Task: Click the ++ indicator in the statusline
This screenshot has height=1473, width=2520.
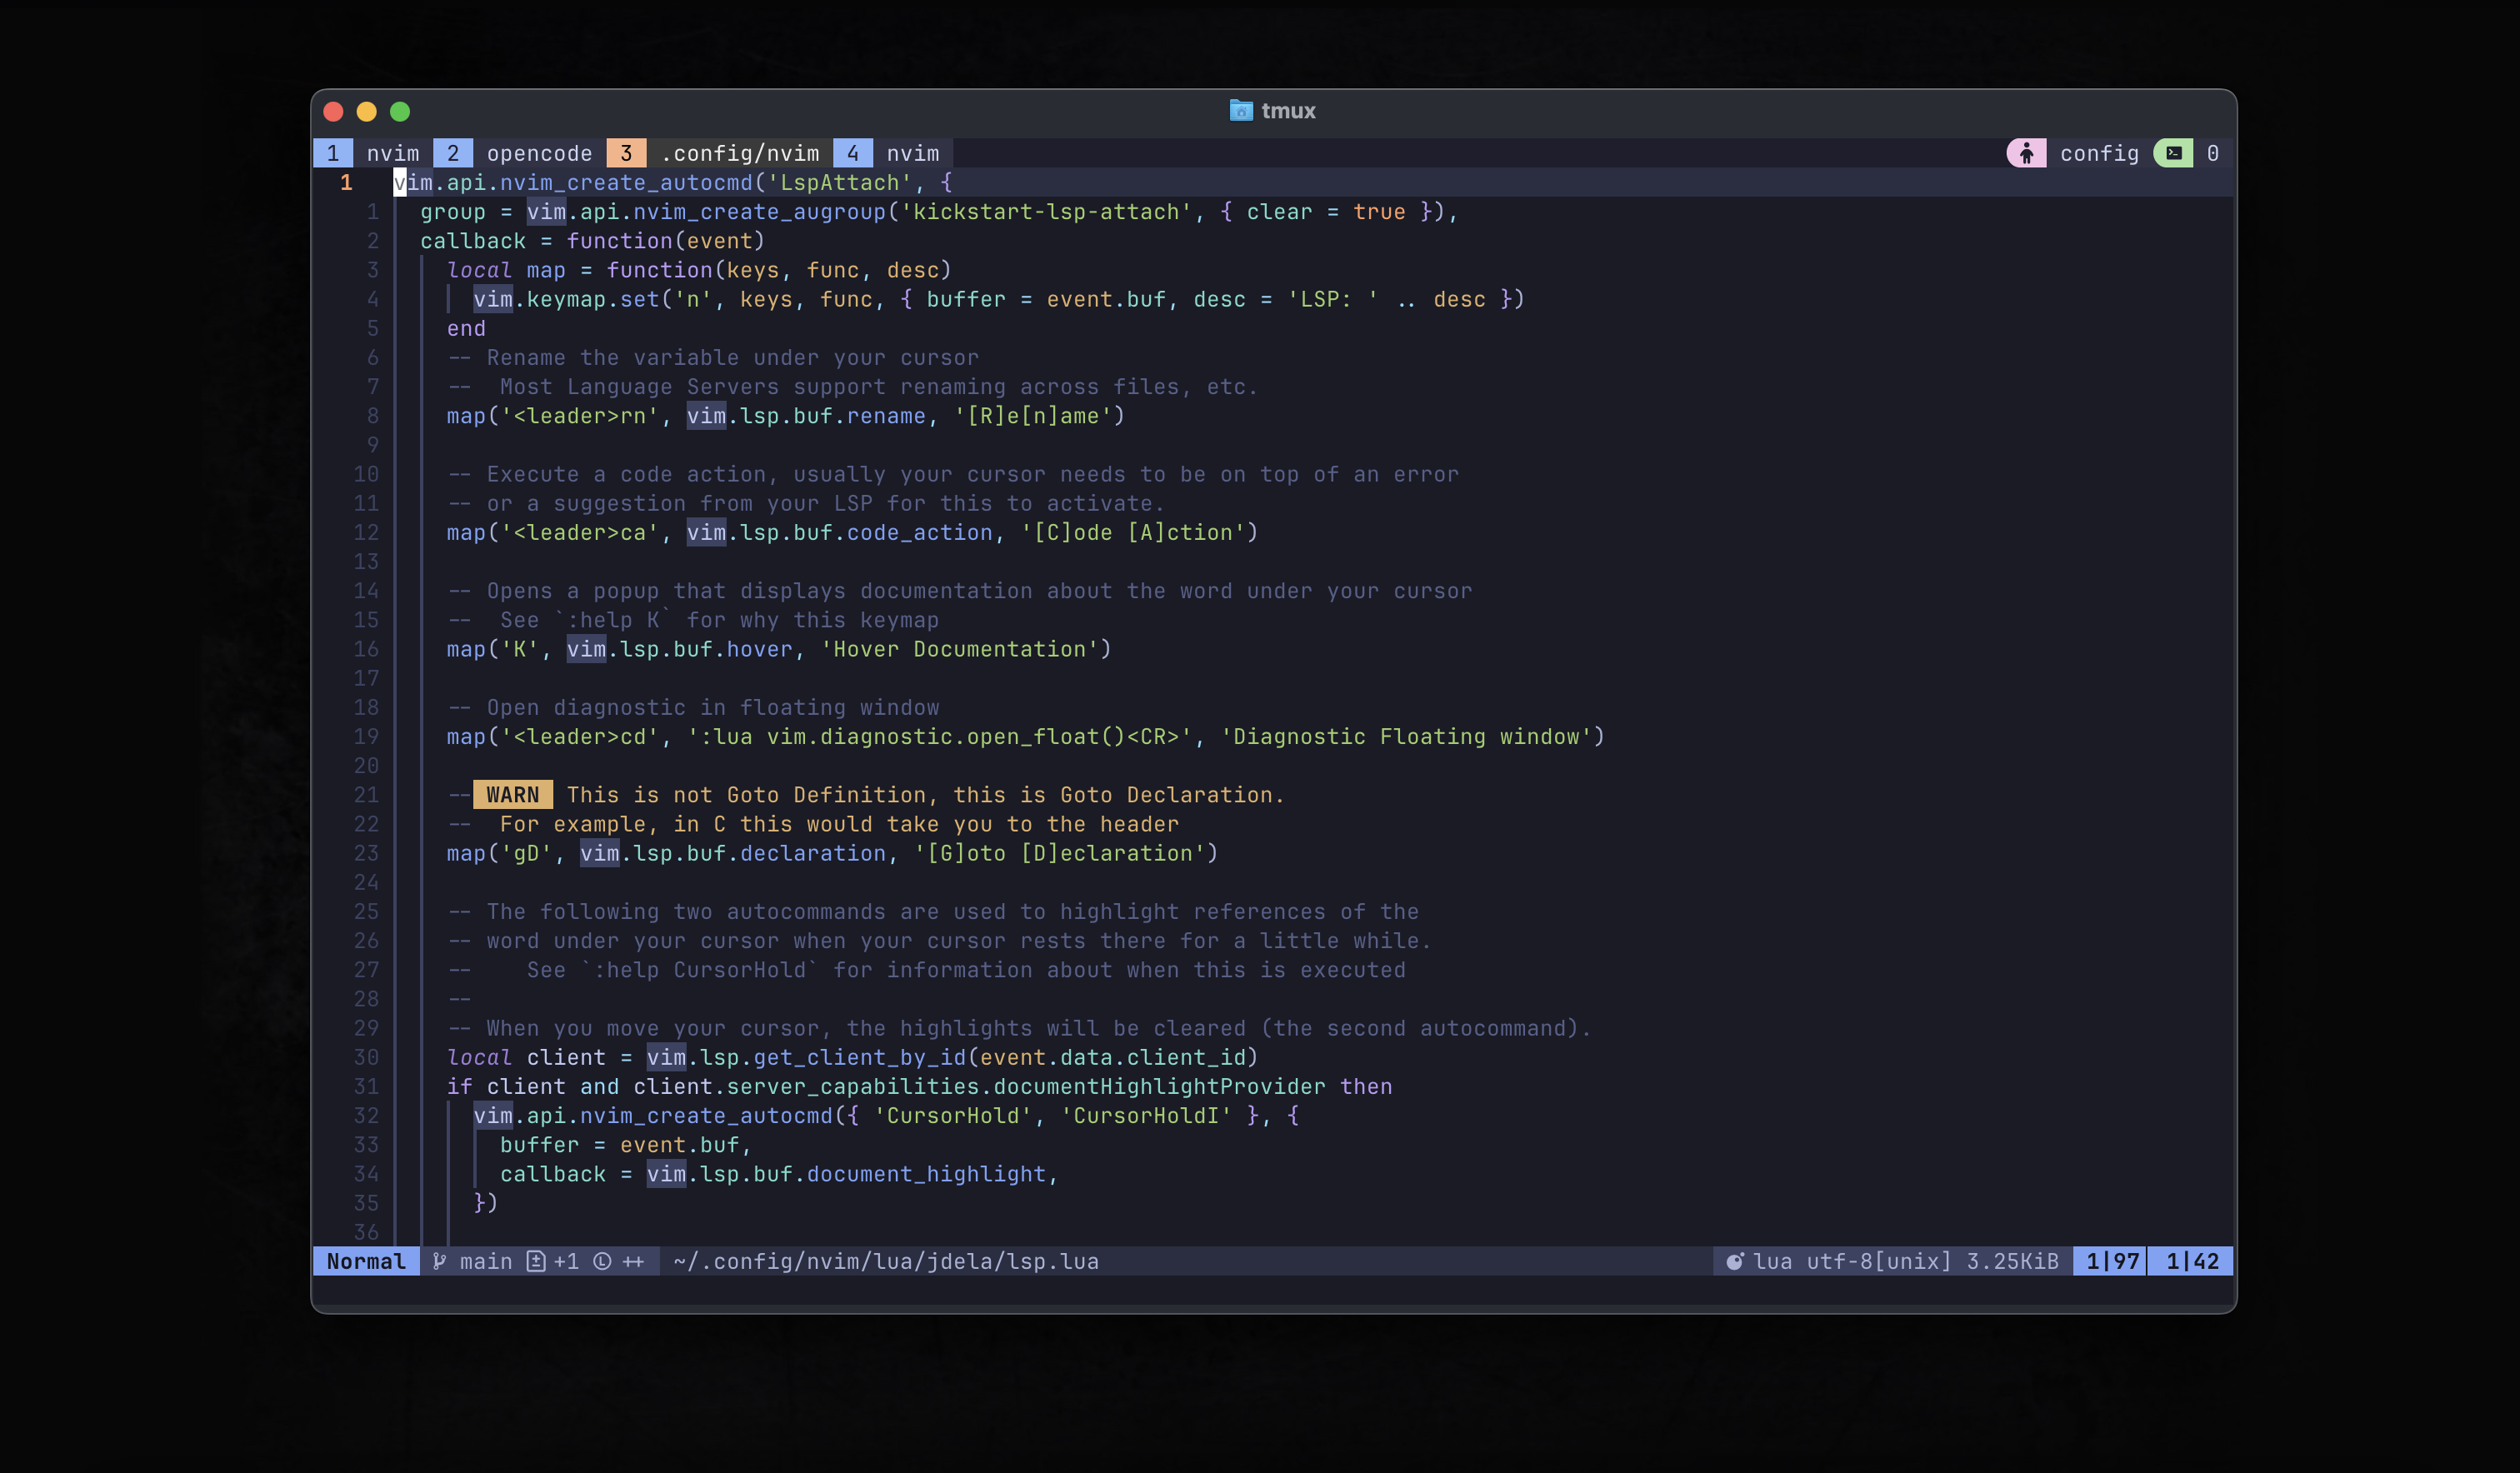Action: point(633,1261)
